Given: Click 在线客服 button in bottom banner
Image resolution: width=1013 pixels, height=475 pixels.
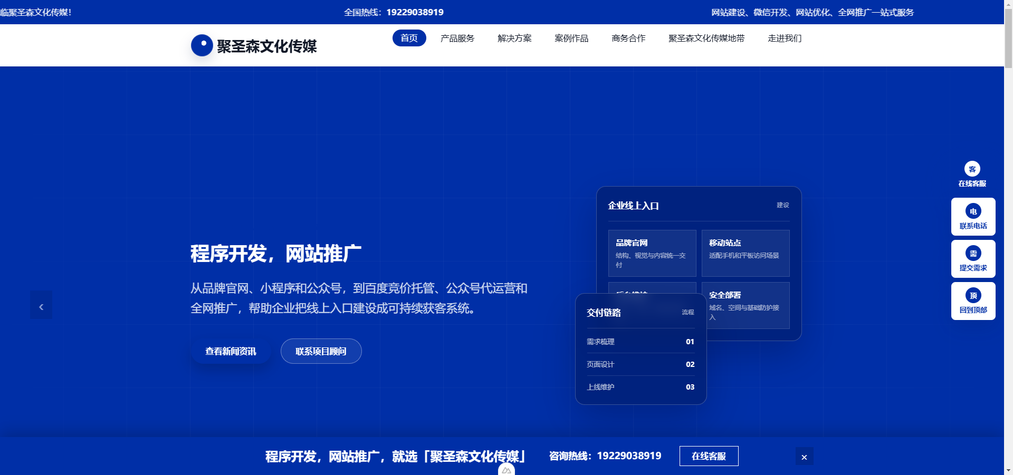Looking at the screenshot, I should point(709,456).
